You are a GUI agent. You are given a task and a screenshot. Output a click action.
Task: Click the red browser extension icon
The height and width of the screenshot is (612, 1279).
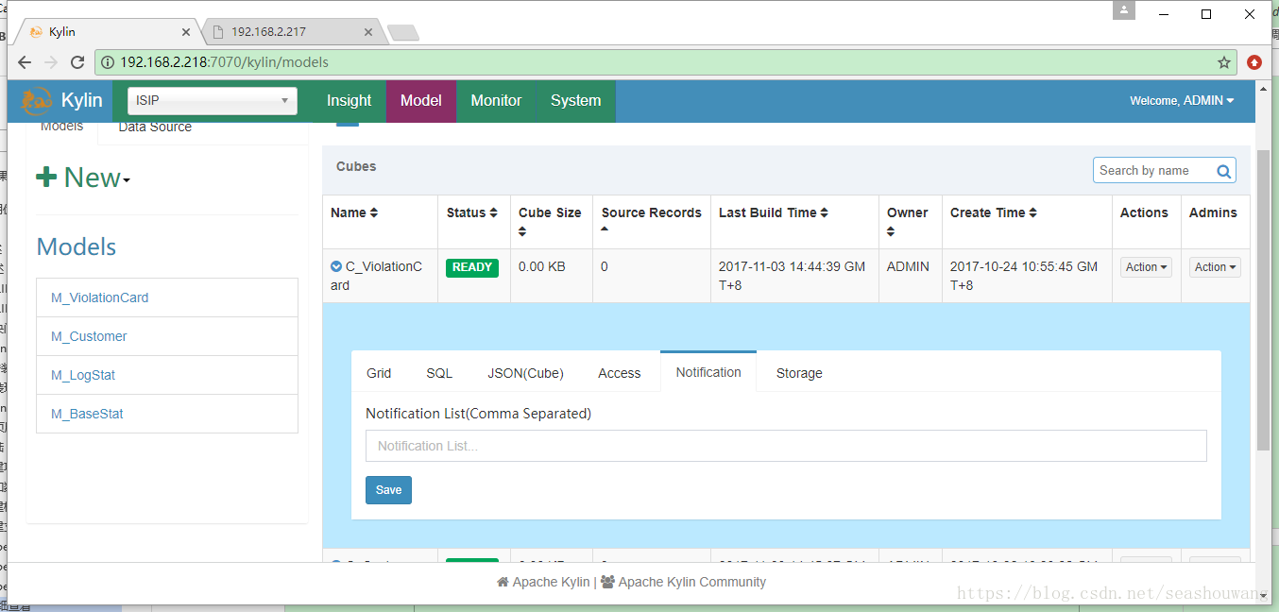click(x=1254, y=62)
